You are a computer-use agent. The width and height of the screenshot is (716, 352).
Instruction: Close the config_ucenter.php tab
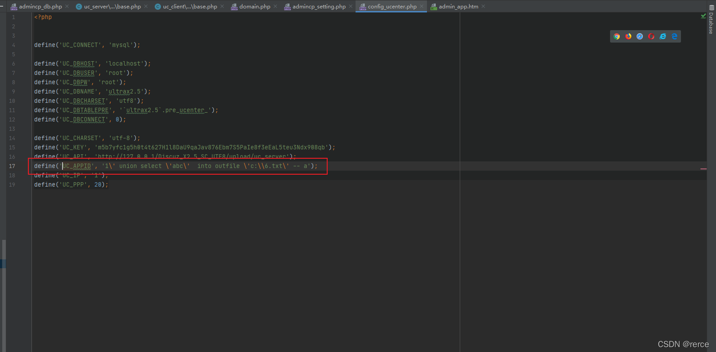click(422, 6)
